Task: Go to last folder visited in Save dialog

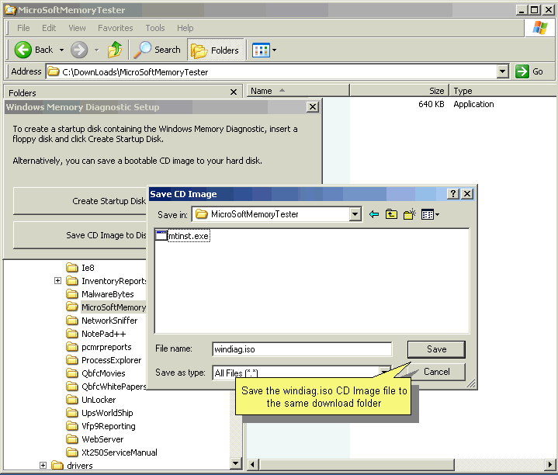Action: click(x=373, y=214)
